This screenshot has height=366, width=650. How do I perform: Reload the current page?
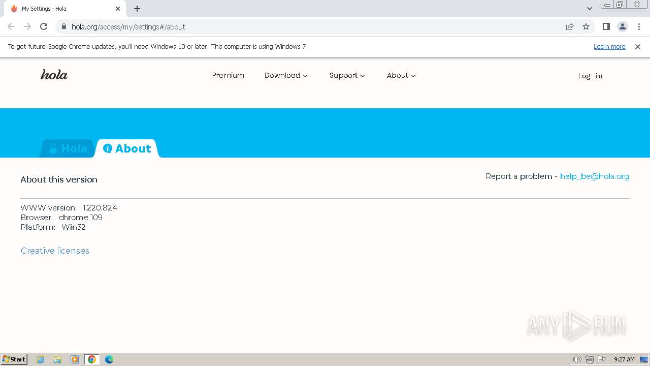coord(44,26)
